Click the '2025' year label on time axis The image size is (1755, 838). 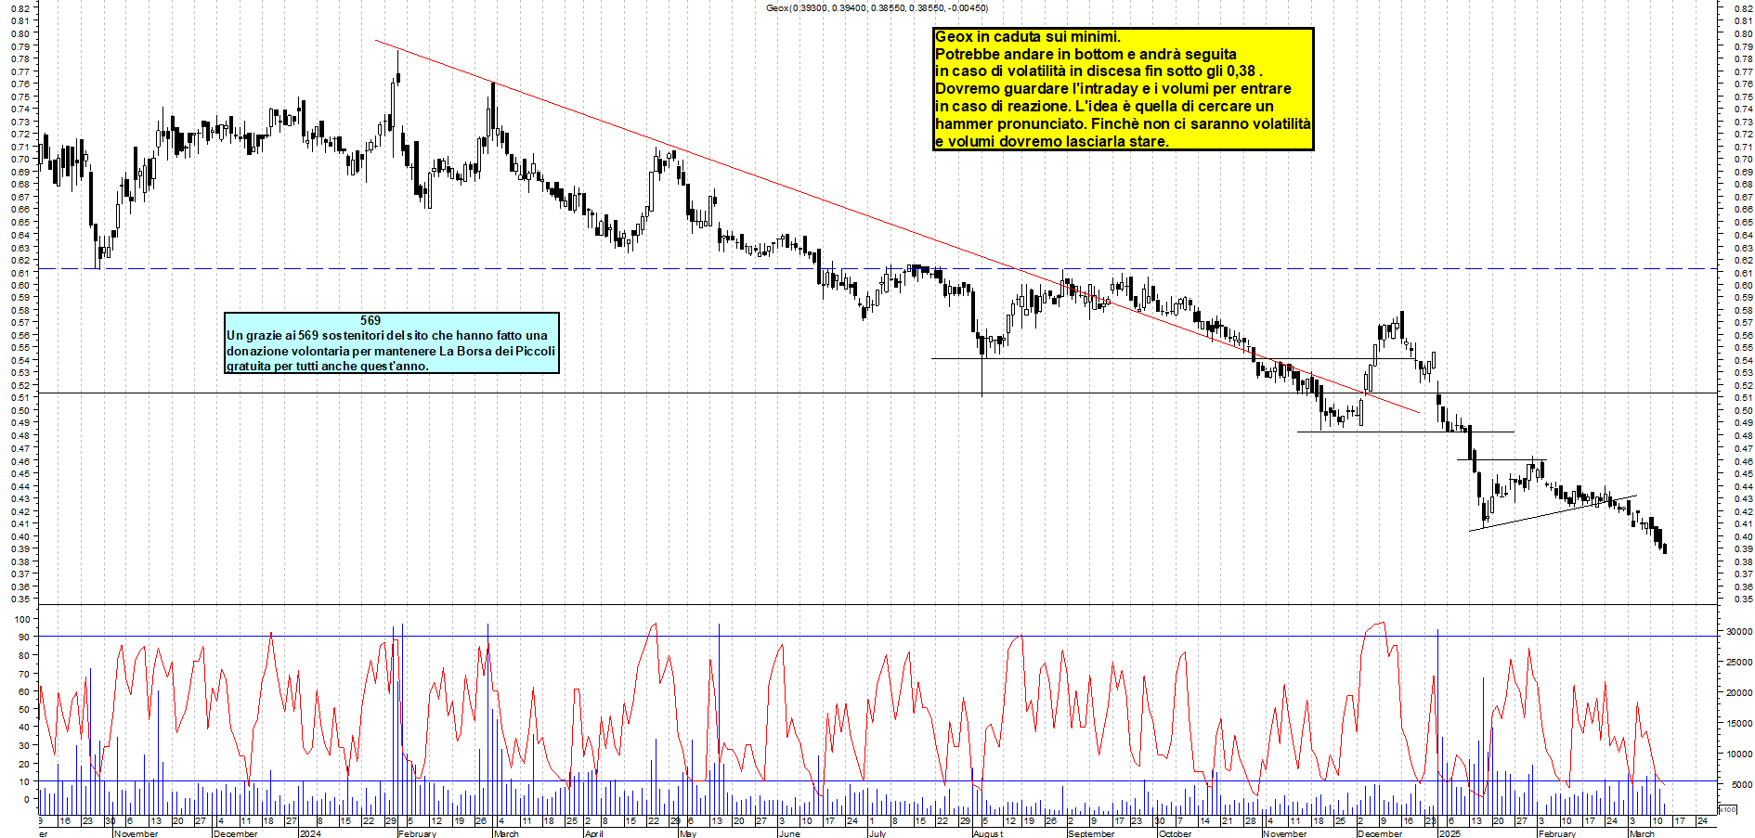click(1449, 833)
